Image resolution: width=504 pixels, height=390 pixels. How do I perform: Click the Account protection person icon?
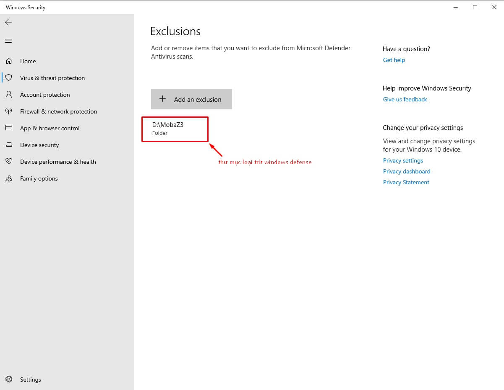coord(9,95)
